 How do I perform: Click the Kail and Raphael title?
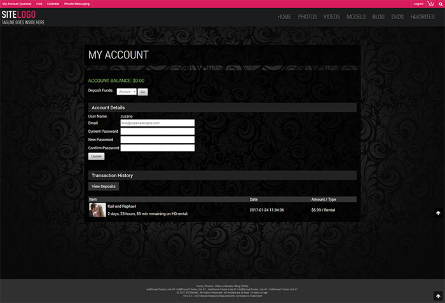click(x=122, y=206)
